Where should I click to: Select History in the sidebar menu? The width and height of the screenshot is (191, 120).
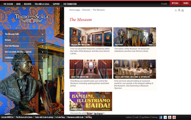(x=8, y=40)
